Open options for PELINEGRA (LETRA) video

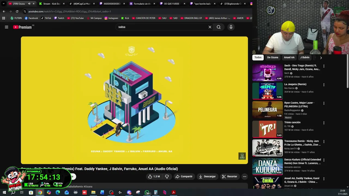[324, 103]
